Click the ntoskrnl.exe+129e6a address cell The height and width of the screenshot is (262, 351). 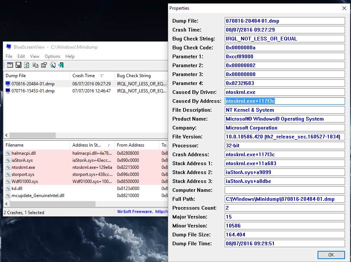tap(92, 167)
